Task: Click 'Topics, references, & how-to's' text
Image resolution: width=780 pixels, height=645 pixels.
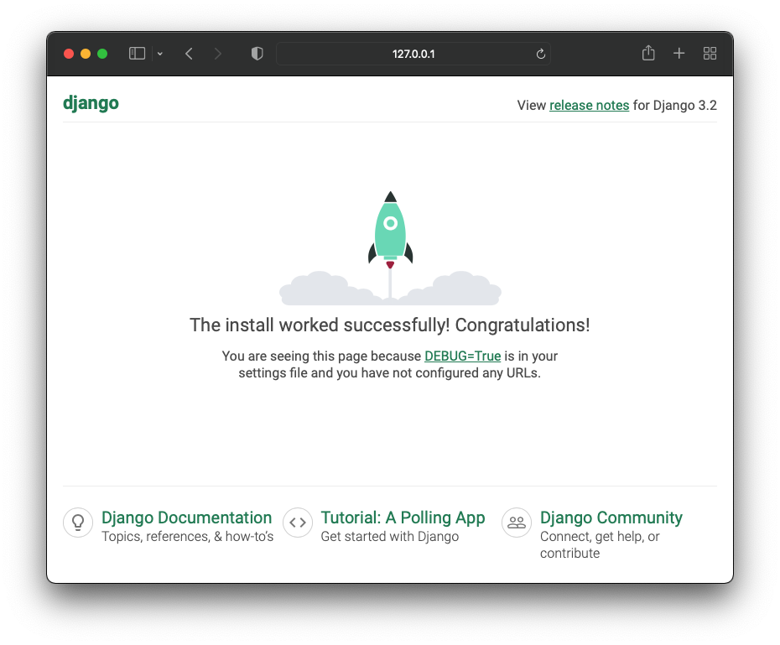Action: (x=188, y=537)
